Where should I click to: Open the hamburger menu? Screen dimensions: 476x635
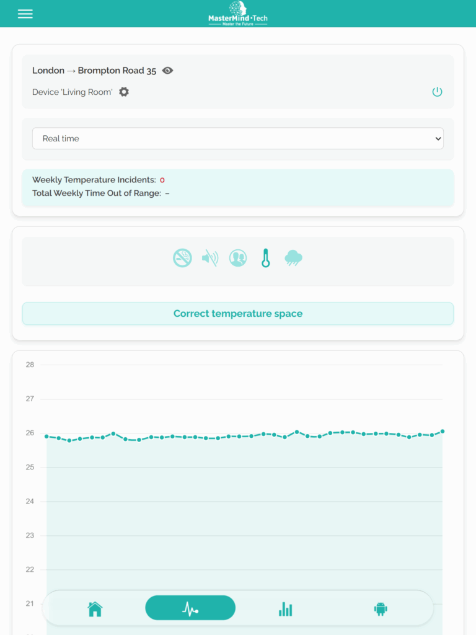pyautogui.click(x=25, y=14)
